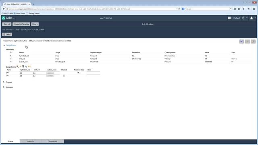Click Pressure quantity name cell

pos(168,62)
